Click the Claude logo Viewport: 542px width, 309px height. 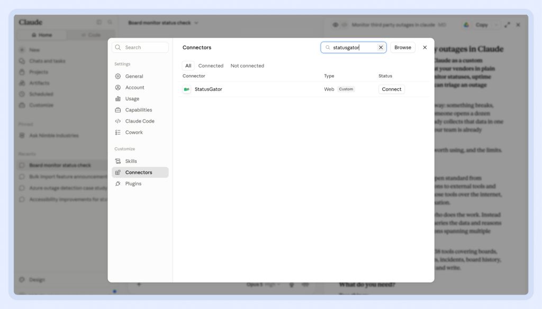30,22
